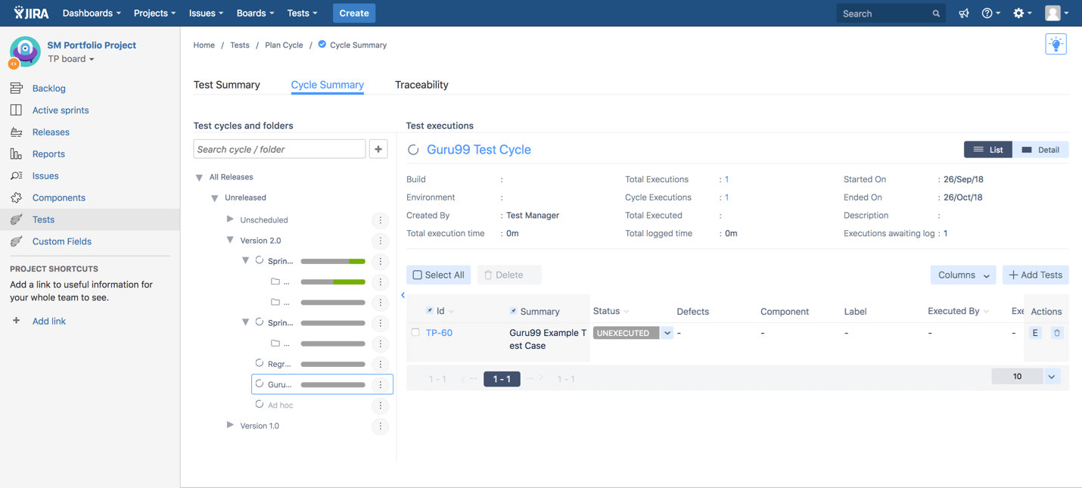Tick the Select All checkbox
This screenshot has height=488, width=1082.
tap(418, 275)
